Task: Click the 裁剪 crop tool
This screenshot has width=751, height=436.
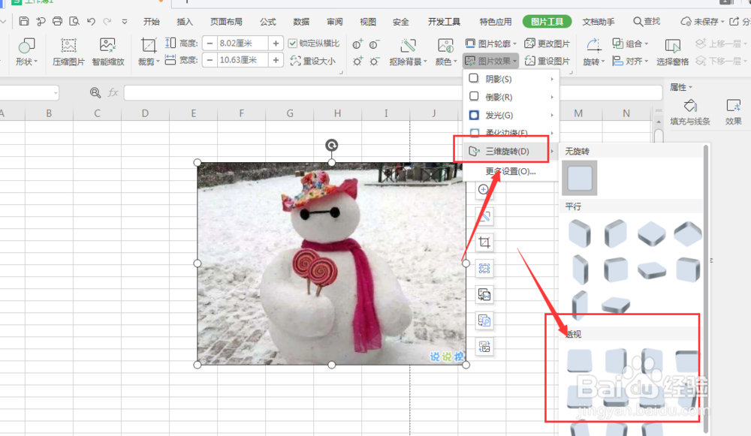Action: click(149, 52)
